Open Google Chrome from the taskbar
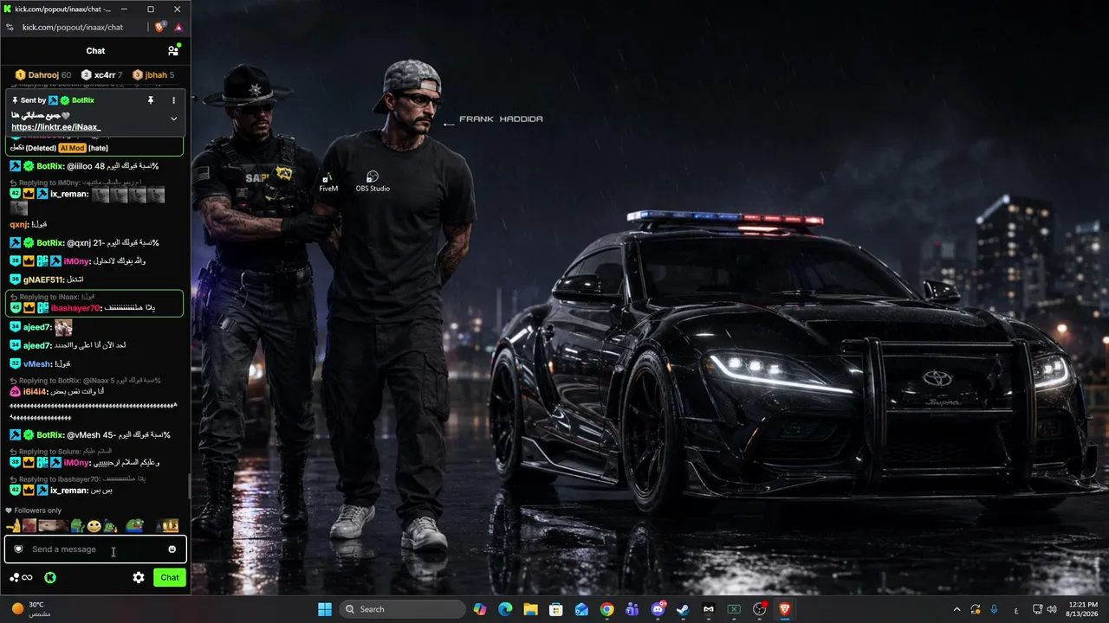This screenshot has width=1109, height=623. tap(606, 609)
